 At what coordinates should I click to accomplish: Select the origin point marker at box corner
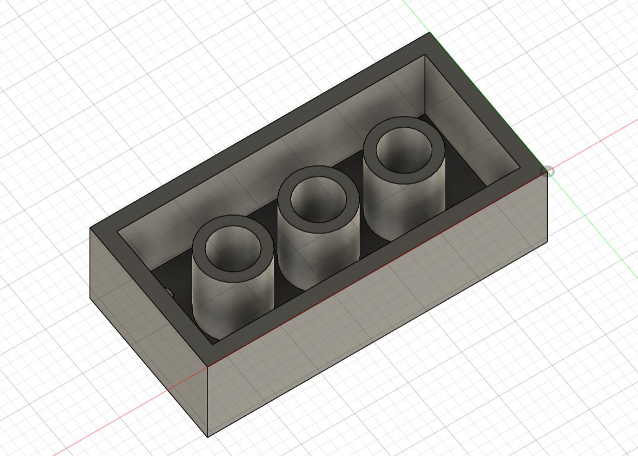tap(548, 171)
